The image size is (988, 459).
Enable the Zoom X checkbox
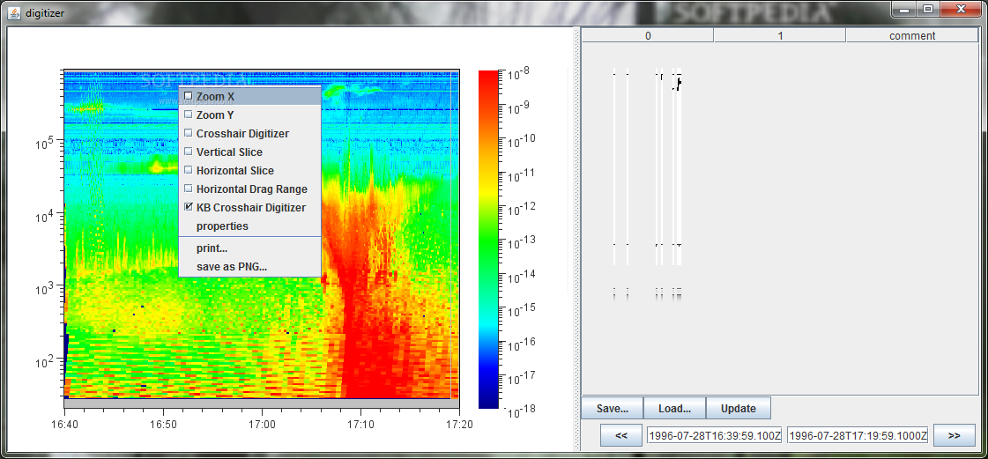[188, 96]
